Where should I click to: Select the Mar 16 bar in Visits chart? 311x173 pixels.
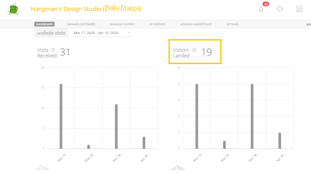[x=61, y=116]
